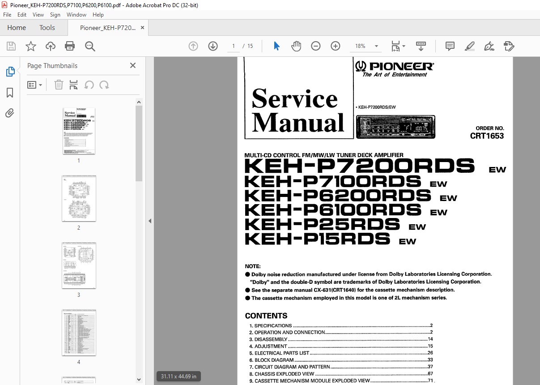Click the page size '31.11 x 44.69 in' label
540x385 pixels.
(x=179, y=376)
